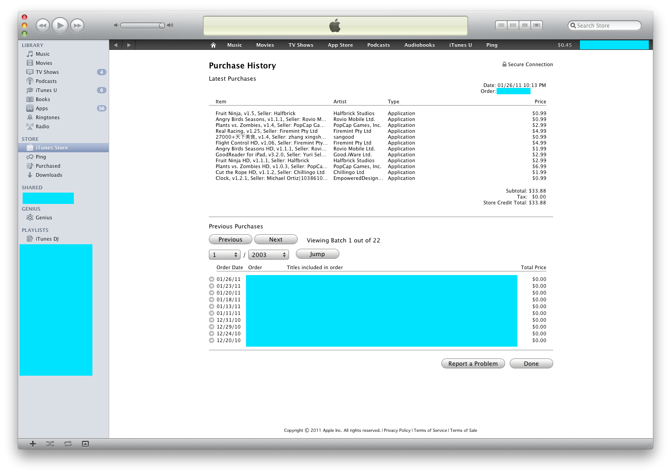
Task: Switch to Cover Flow view
Action: tap(537, 25)
